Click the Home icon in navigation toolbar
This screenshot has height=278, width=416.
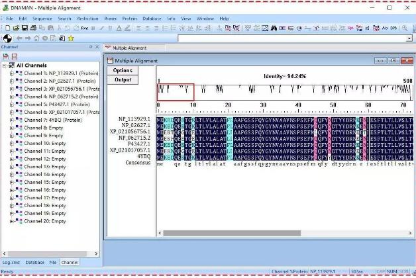pos(37,38)
